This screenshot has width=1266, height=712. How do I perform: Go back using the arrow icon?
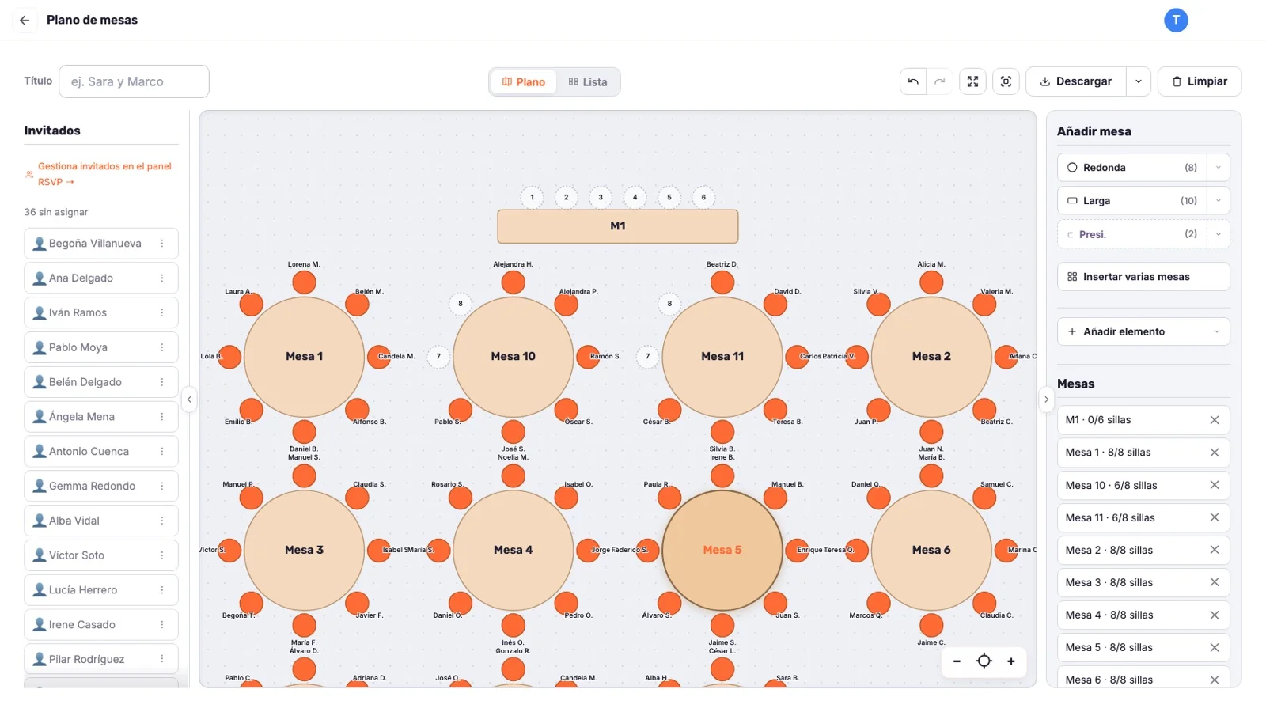point(25,21)
